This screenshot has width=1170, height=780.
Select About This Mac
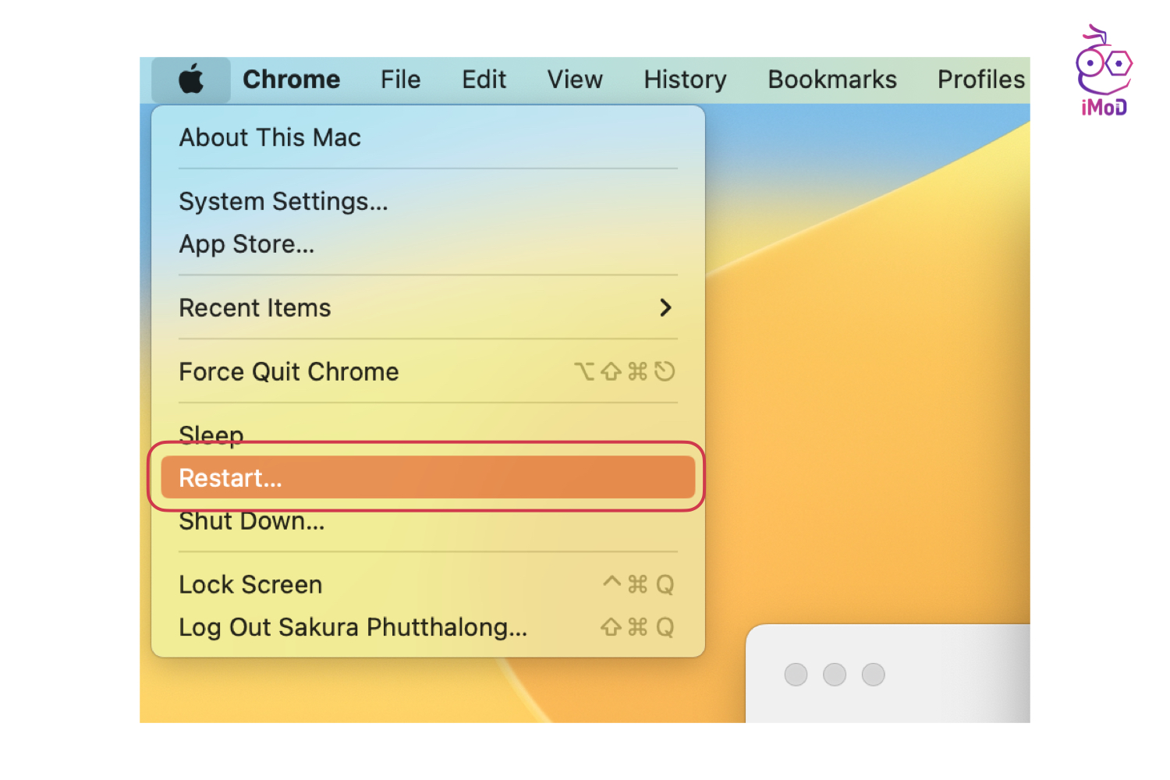click(270, 138)
